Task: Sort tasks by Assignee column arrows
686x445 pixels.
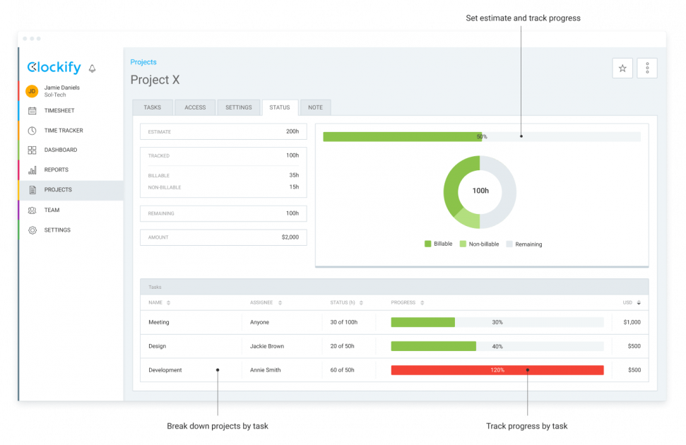Action: [280, 303]
